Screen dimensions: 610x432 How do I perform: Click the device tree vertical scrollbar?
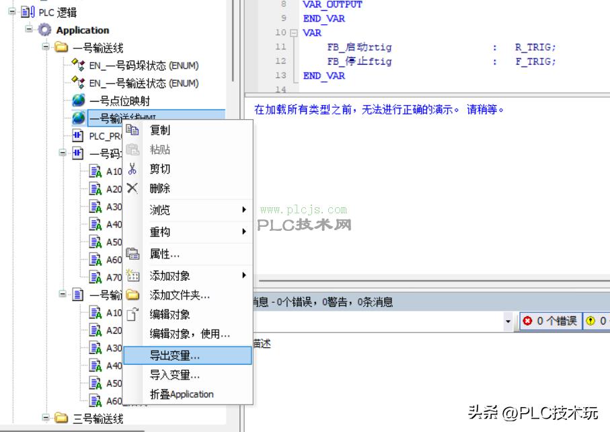pos(233,41)
